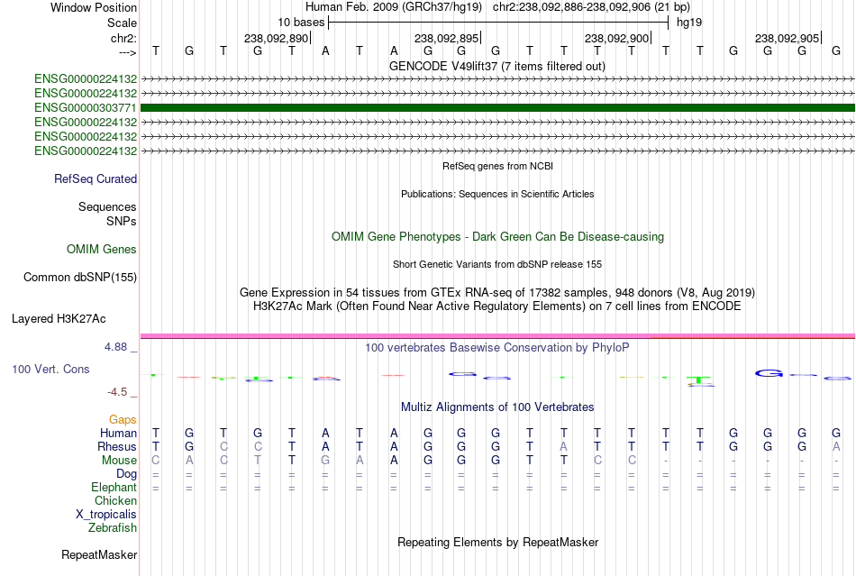Open the 100 Vert. Cons label
The height and width of the screenshot is (576, 856).
50,369
